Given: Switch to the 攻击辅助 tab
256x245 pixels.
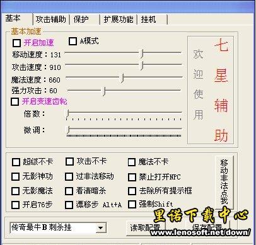Looking at the screenshot, I should tap(51, 20).
